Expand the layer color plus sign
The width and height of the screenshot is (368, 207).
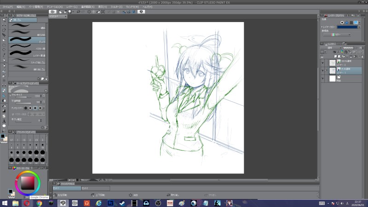pyautogui.click(x=322, y=27)
